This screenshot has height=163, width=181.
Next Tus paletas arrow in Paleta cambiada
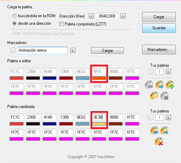tap(168, 118)
